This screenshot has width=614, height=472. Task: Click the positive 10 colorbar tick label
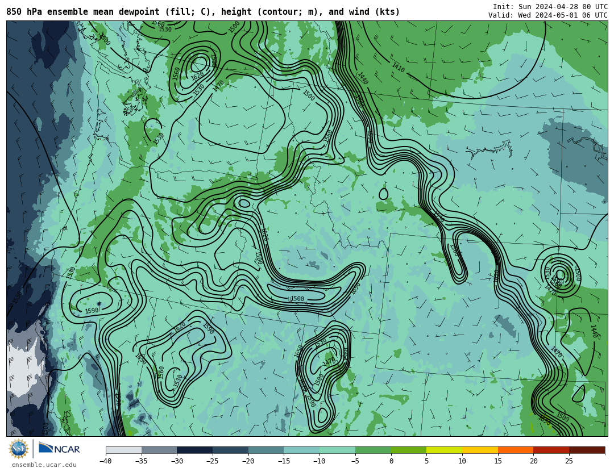click(x=462, y=461)
